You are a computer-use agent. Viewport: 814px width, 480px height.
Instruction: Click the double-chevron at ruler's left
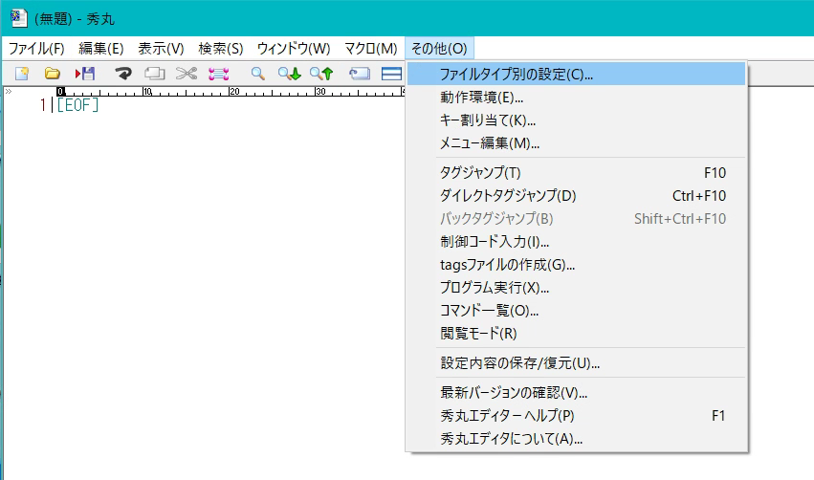tap(8, 92)
